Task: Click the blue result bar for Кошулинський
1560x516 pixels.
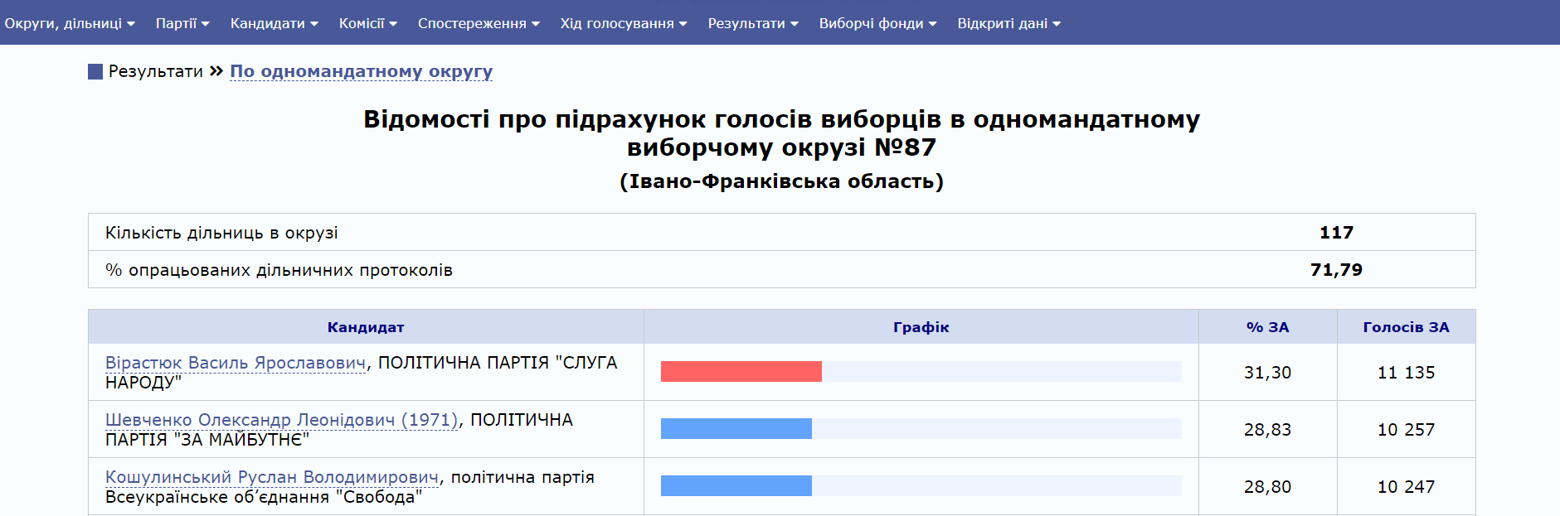Action: click(x=736, y=486)
